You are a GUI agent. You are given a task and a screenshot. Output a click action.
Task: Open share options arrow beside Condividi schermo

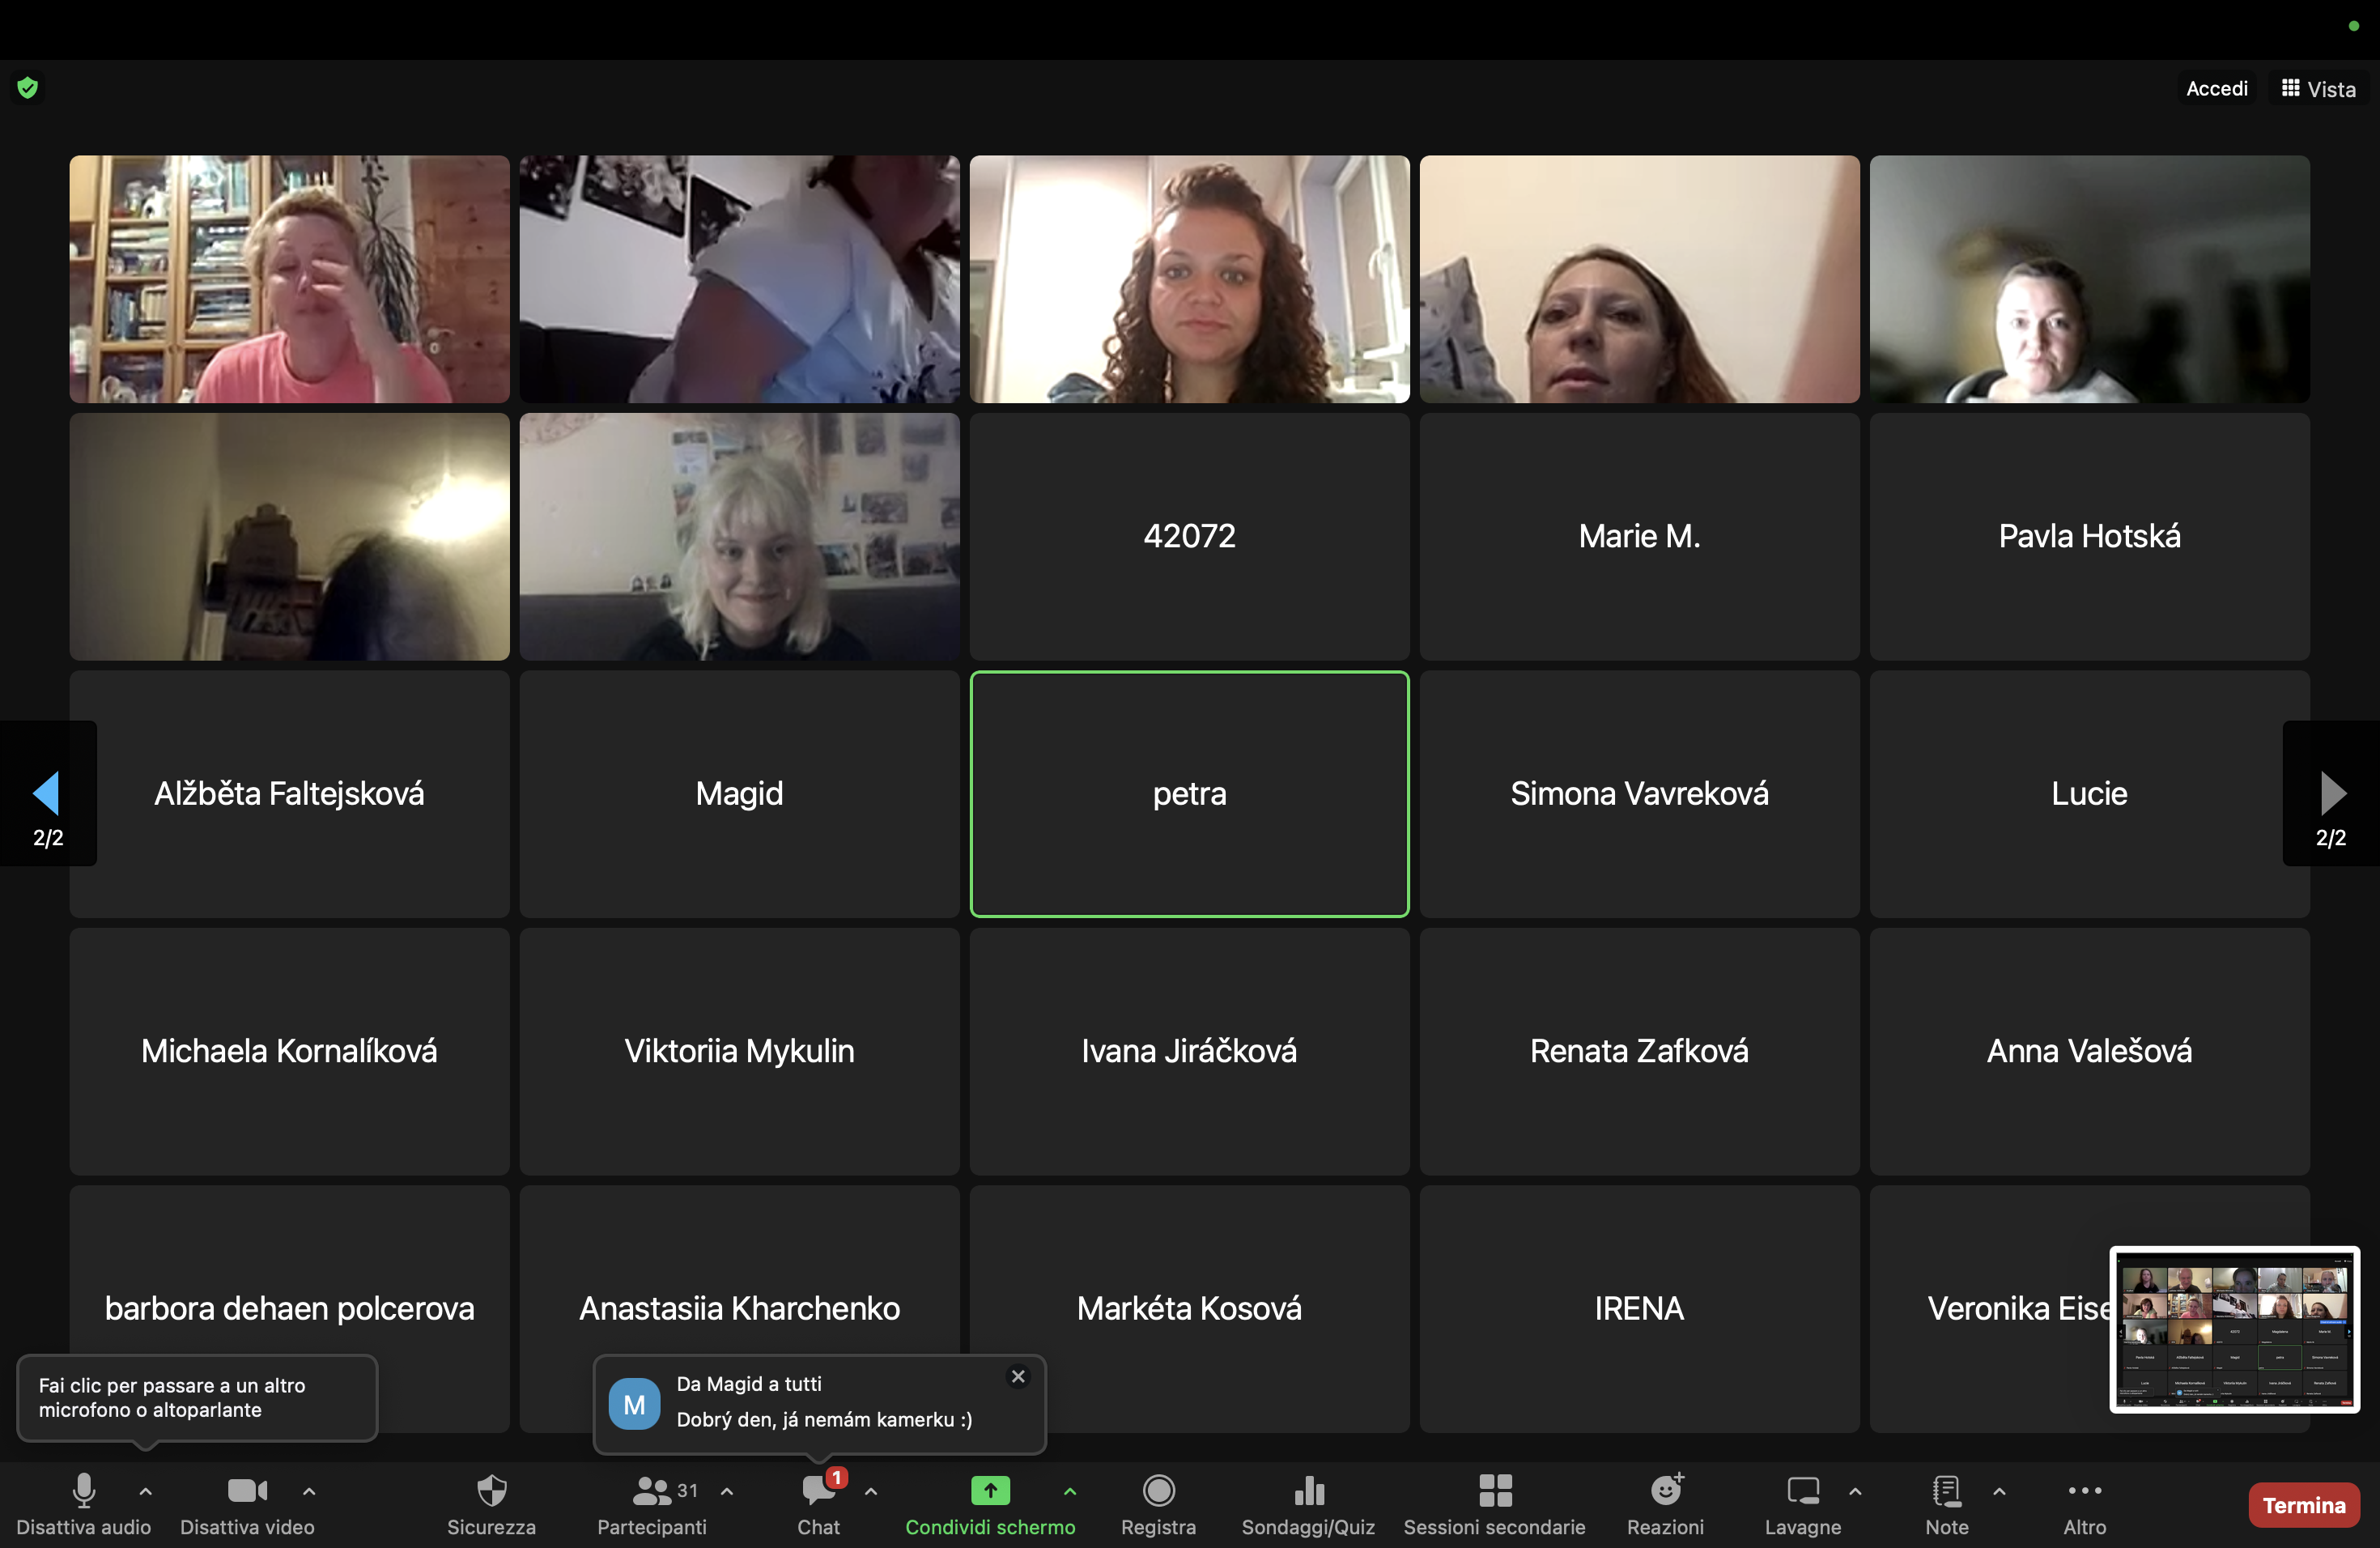1070,1491
